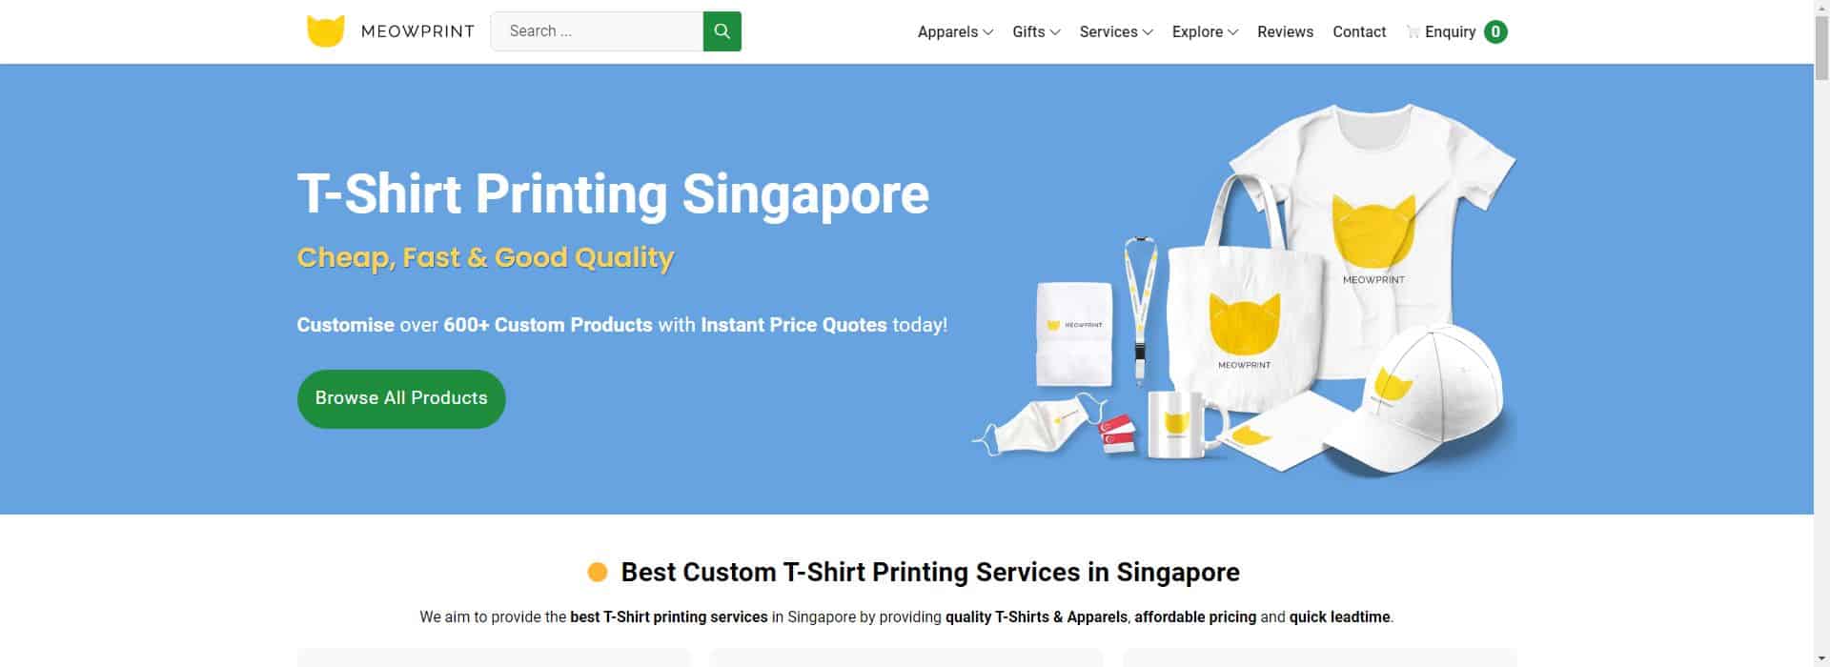Viewport: 1830px width, 667px height.
Task: Click the green enquiry count badge
Action: pos(1495,31)
